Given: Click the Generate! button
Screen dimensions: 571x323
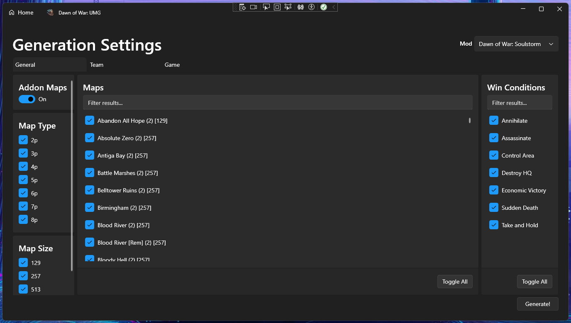Looking at the screenshot, I should (537, 304).
